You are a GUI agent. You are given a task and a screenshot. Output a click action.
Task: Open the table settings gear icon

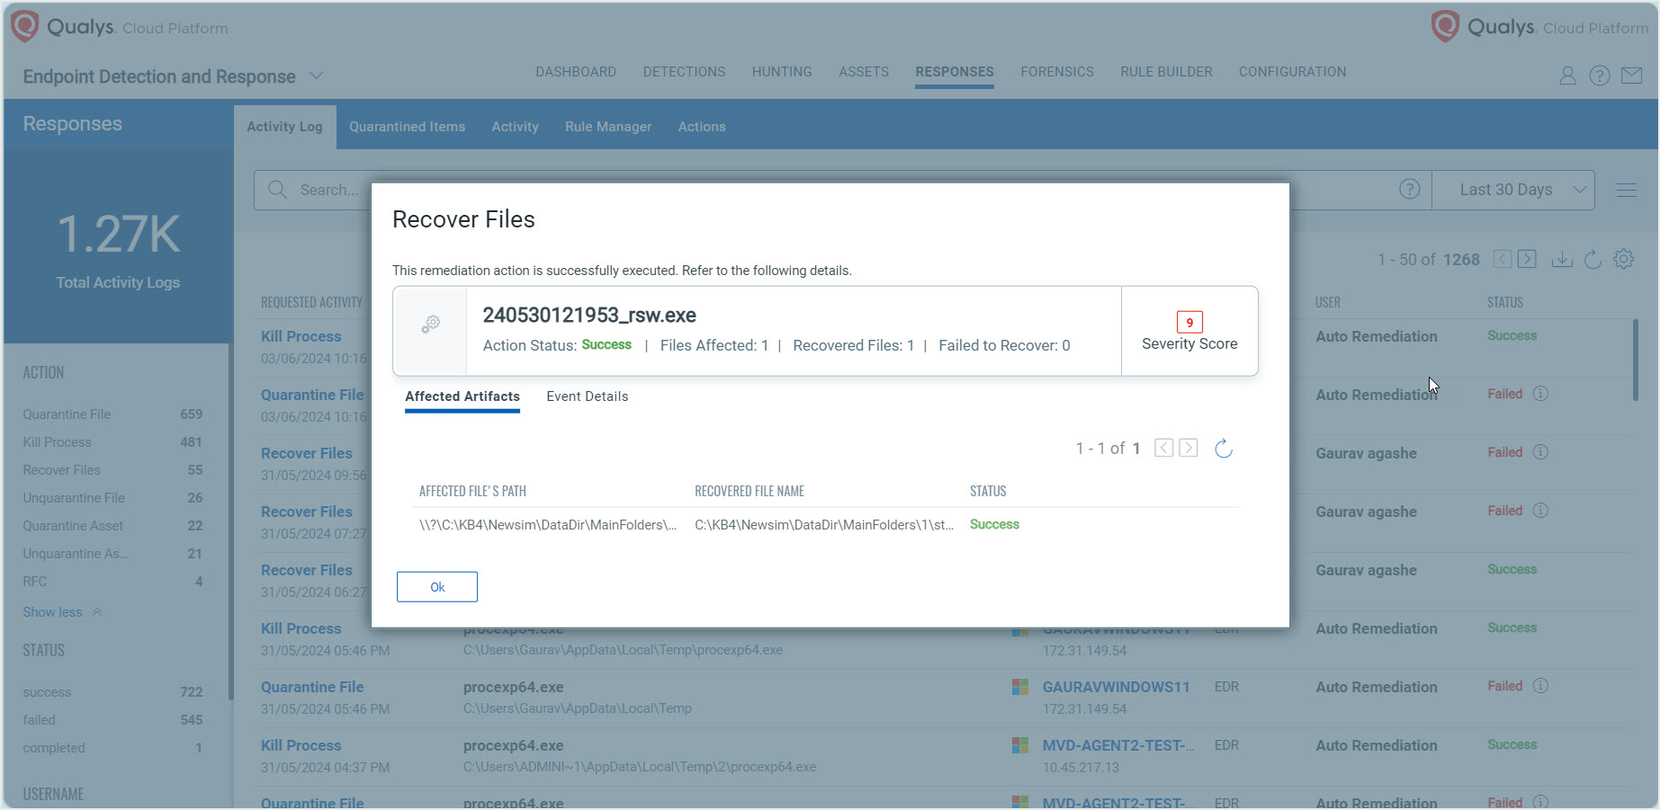pos(1623,260)
